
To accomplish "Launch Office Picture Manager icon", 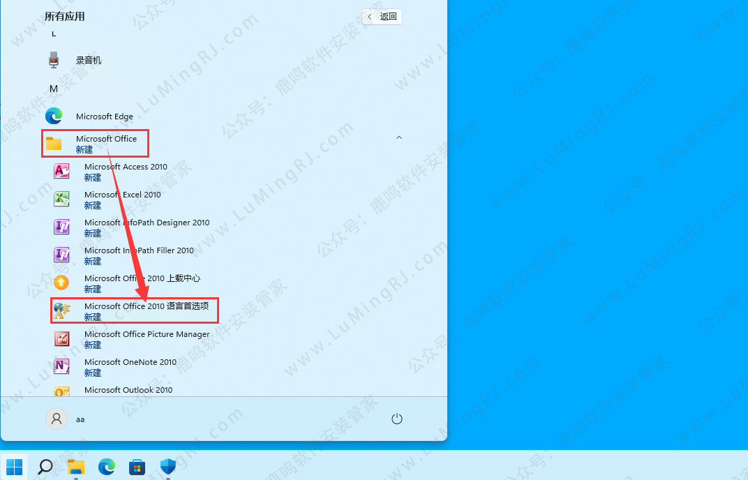I will tap(62, 339).
